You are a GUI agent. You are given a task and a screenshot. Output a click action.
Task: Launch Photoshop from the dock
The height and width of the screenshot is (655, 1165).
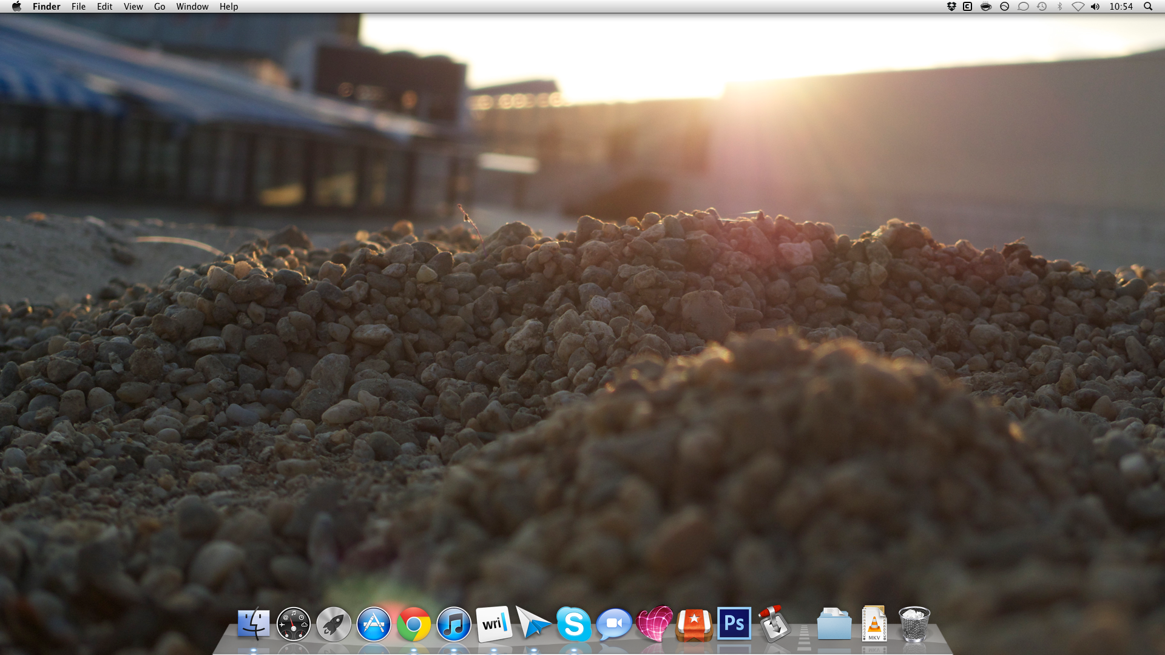[x=734, y=623]
